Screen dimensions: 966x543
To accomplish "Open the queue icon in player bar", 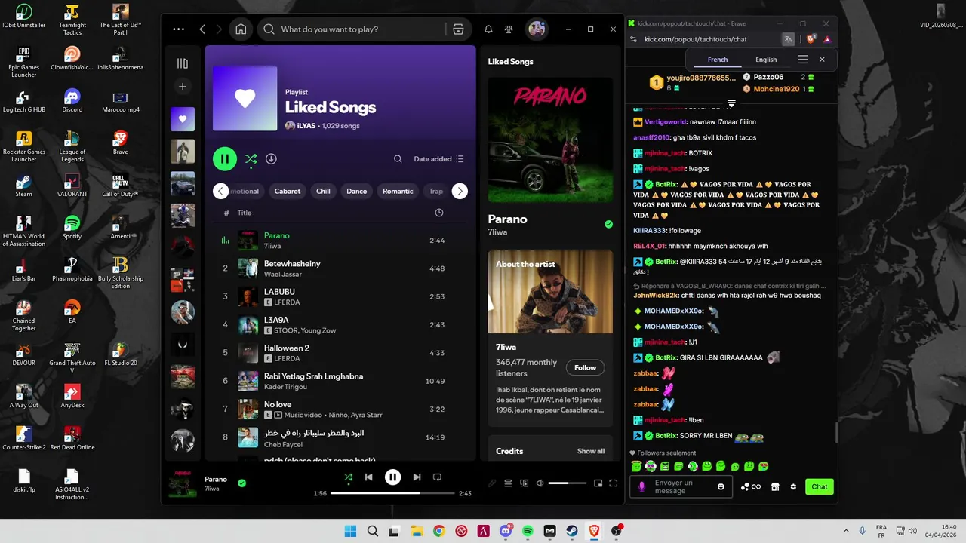I will [508, 483].
